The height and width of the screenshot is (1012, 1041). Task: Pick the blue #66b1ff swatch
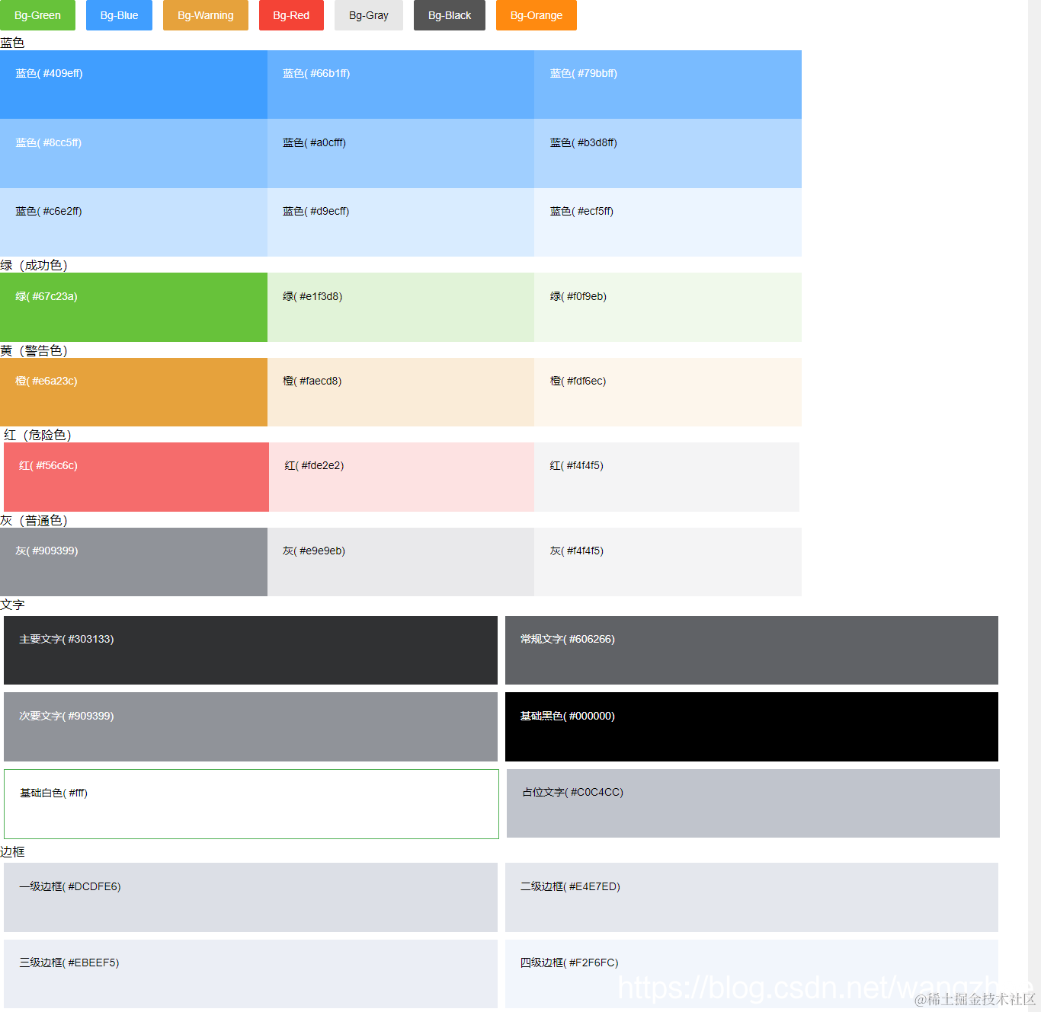pos(401,85)
